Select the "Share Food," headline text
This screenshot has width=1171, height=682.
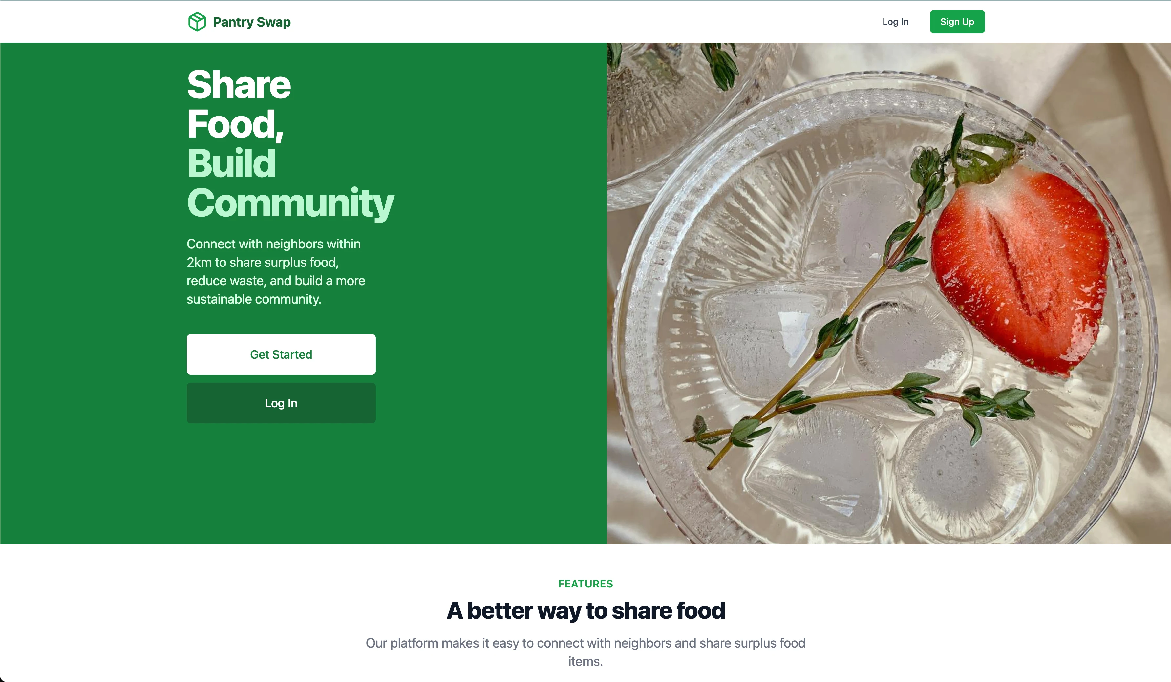[239, 104]
